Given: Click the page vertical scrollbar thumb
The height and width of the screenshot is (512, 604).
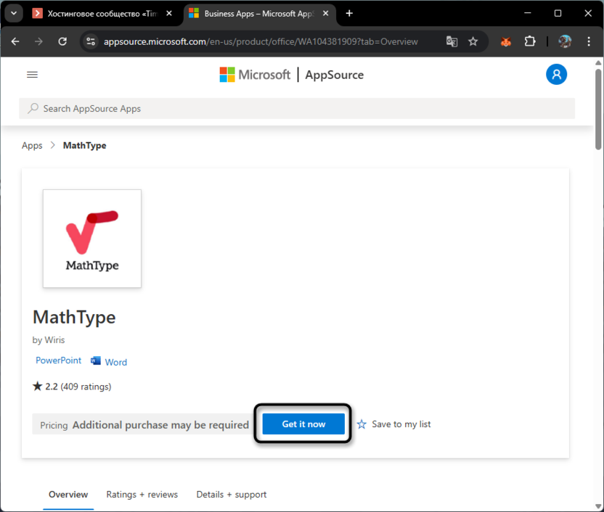Looking at the screenshot, I should pos(598,110).
